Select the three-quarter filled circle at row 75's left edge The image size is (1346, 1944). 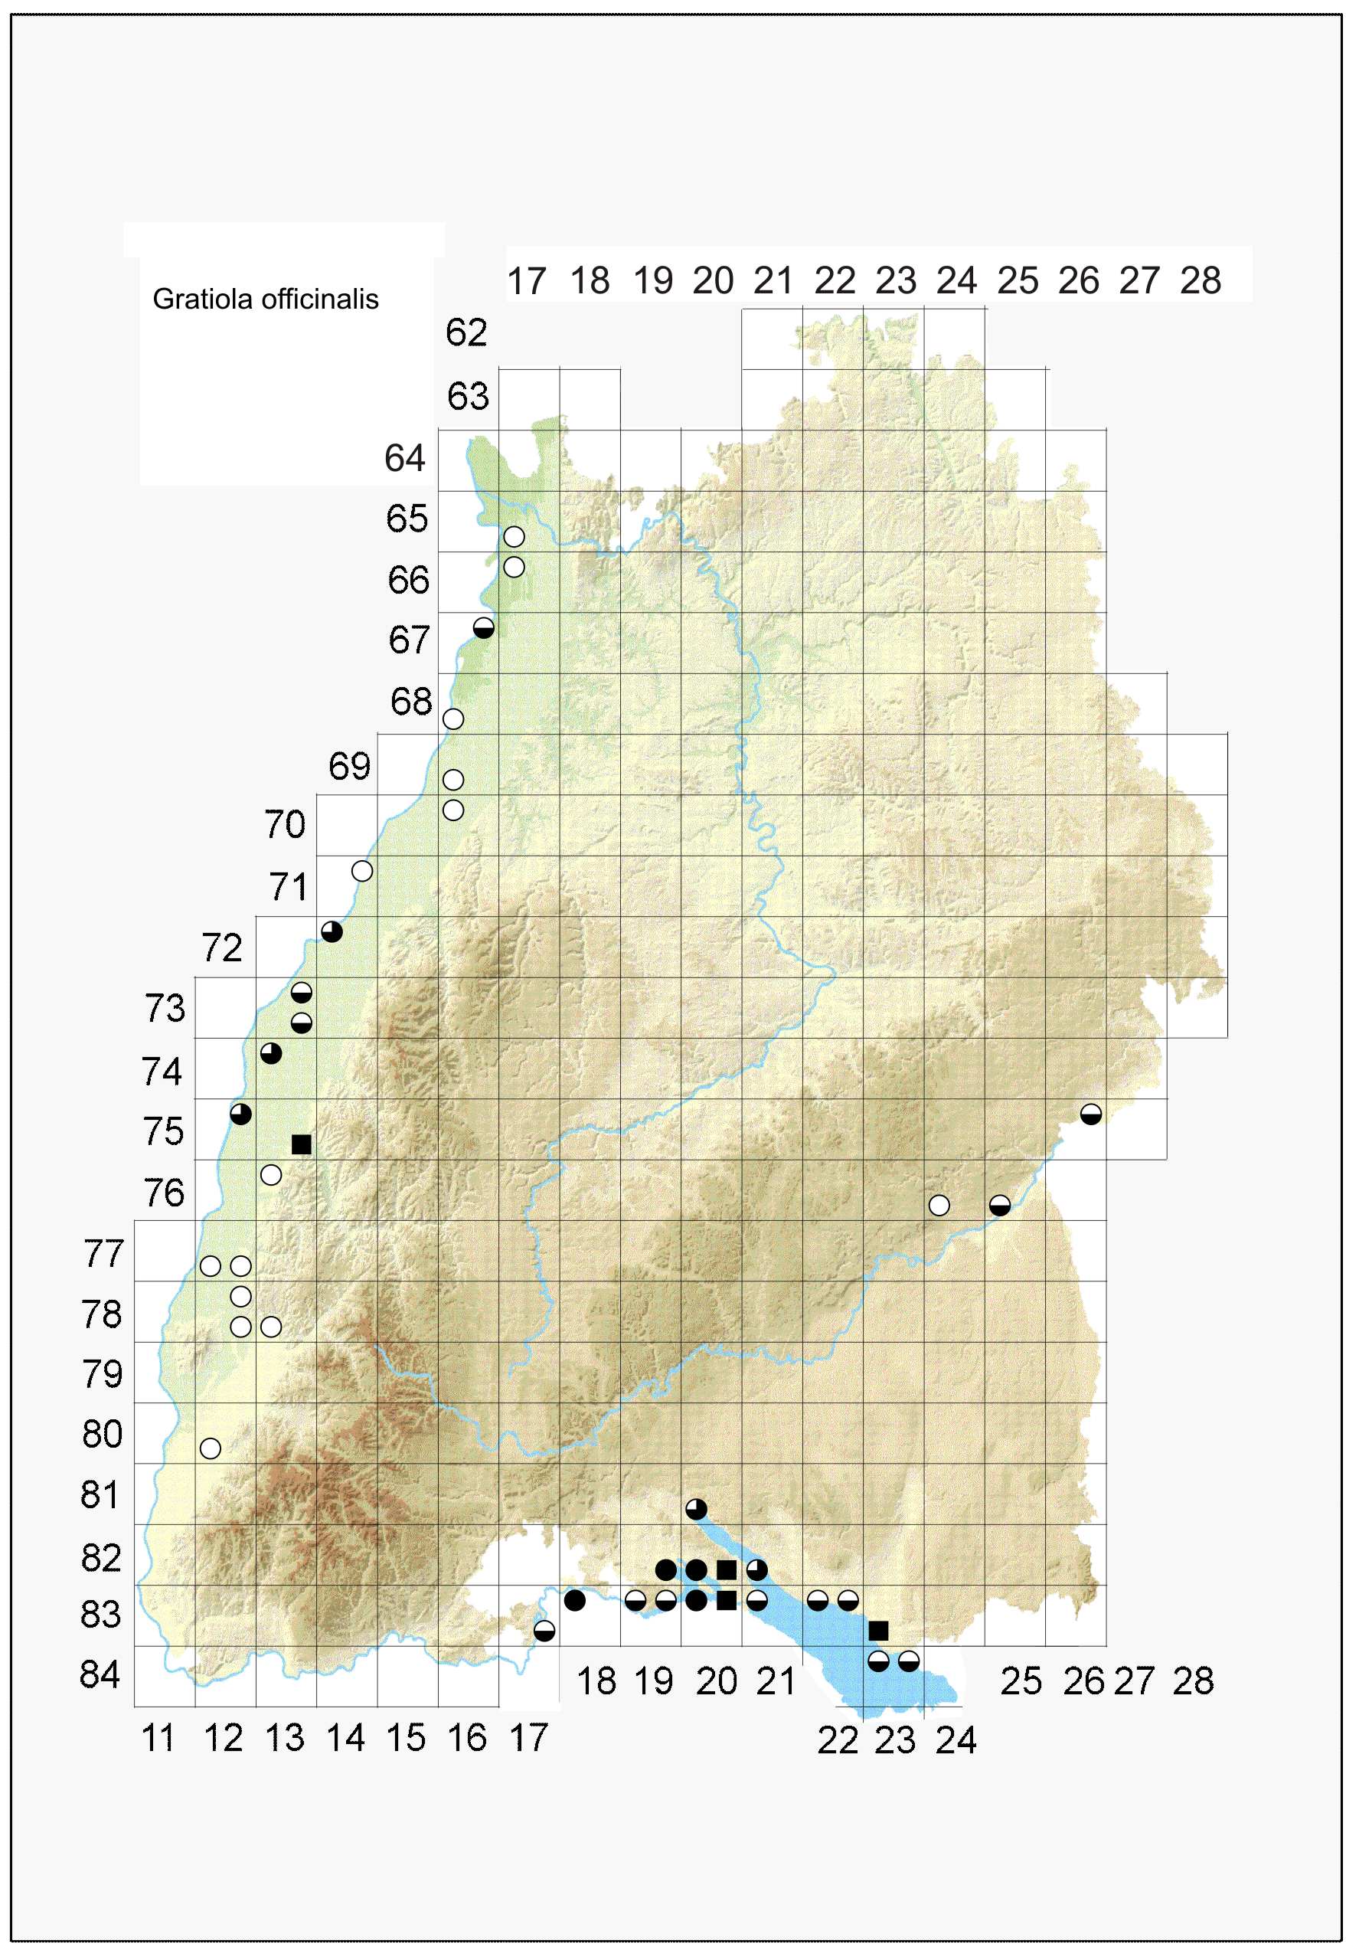240,1114
